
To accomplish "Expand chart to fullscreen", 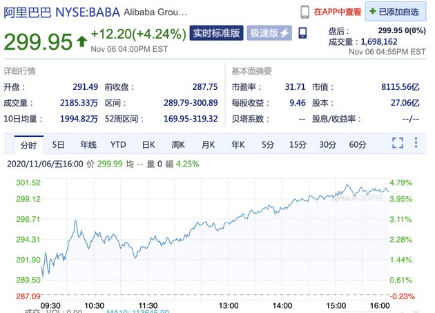I will coord(398,143).
